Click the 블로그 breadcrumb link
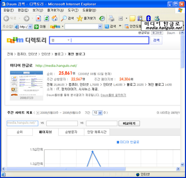The height and width of the screenshot is (178, 186). click(x=59, y=54)
